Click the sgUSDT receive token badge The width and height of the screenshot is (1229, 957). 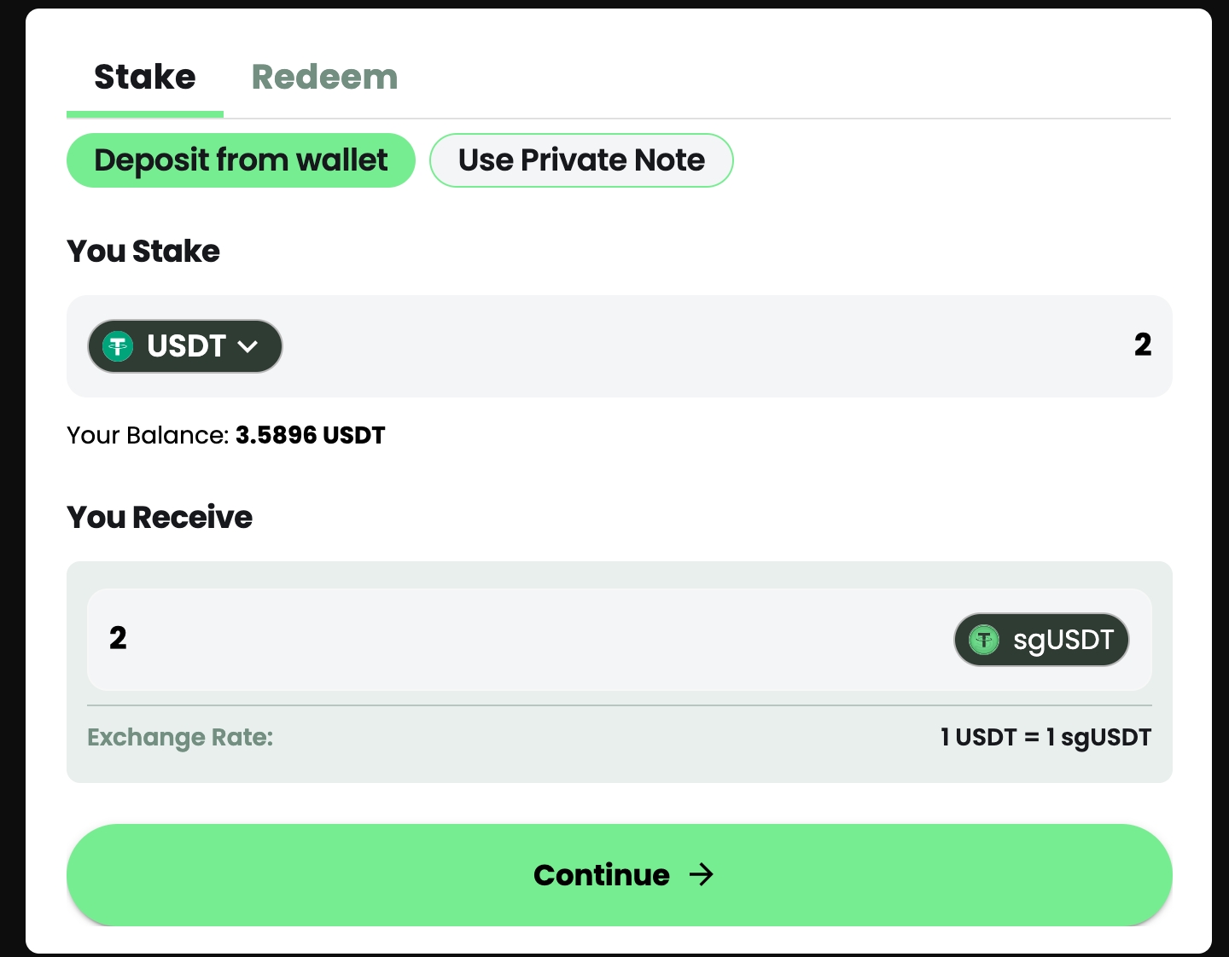1041,640
